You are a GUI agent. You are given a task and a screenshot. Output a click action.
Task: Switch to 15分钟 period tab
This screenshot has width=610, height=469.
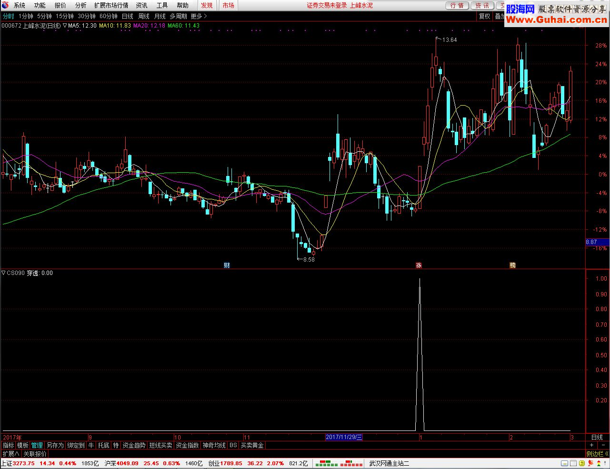tap(64, 16)
